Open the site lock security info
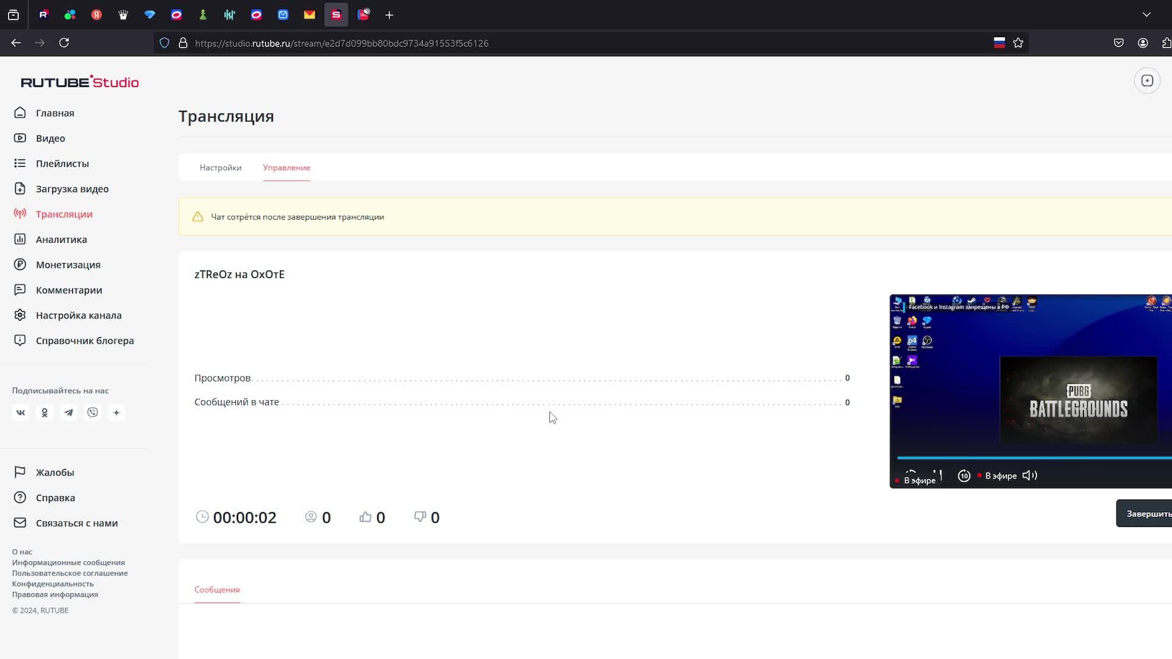 (x=183, y=43)
